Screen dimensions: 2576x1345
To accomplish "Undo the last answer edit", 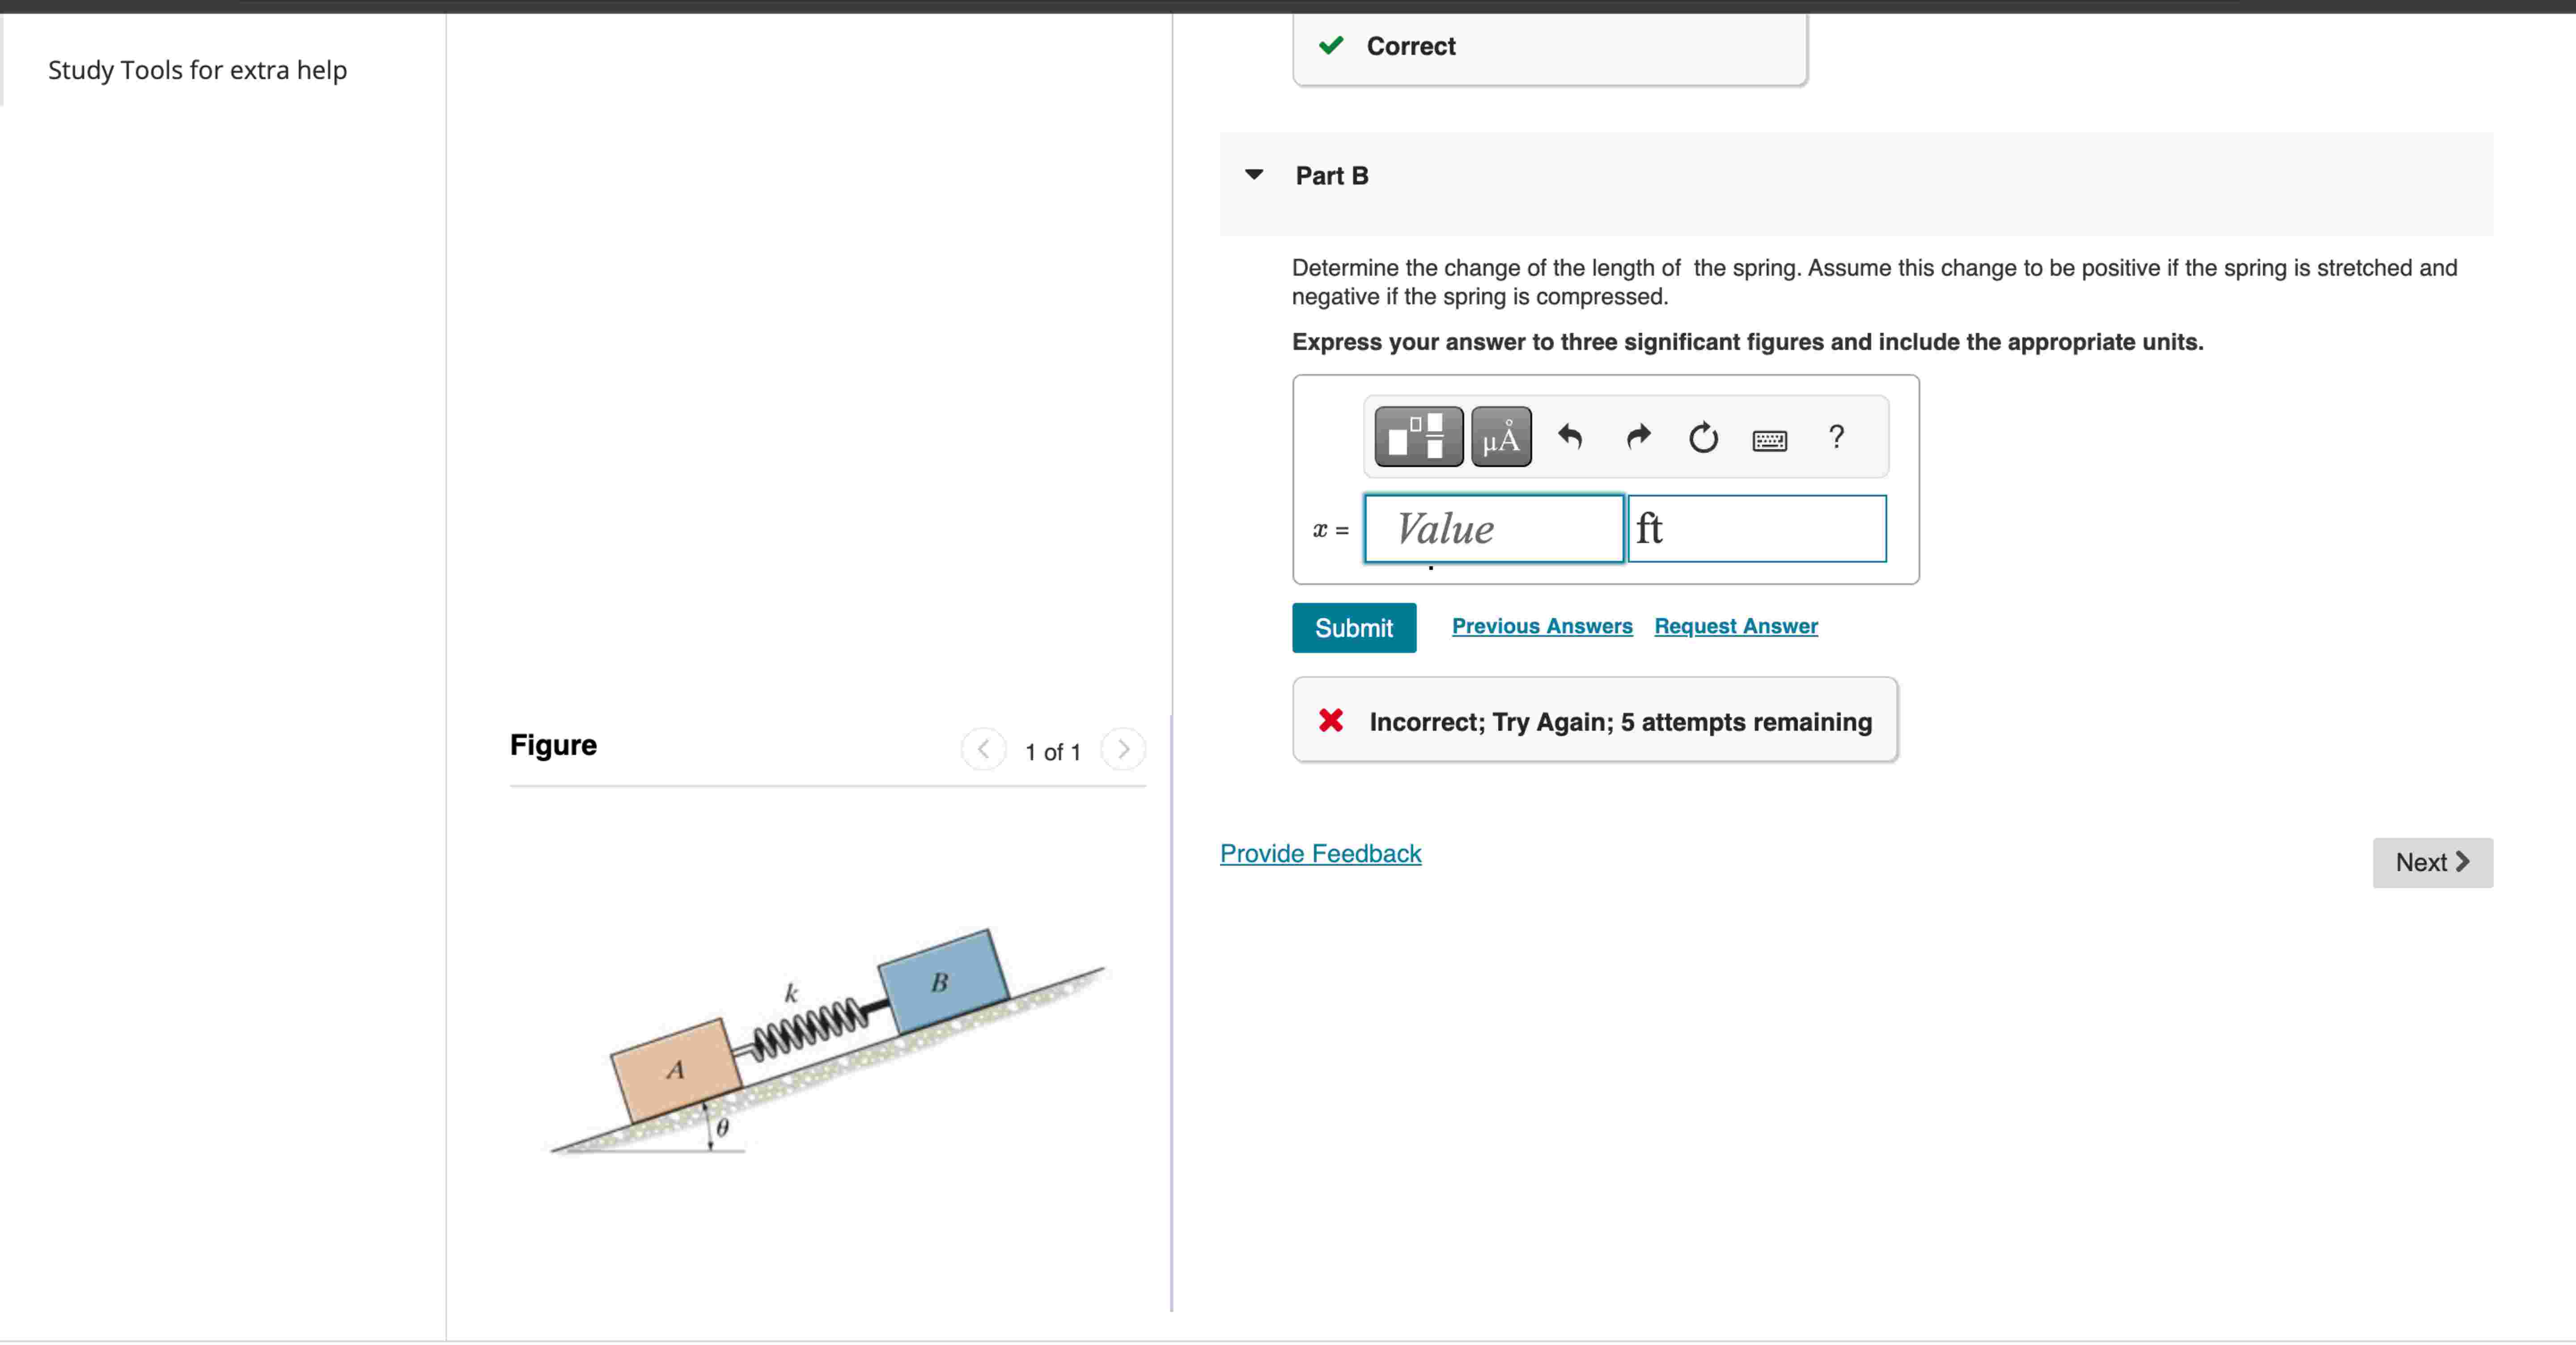I will (x=1570, y=437).
